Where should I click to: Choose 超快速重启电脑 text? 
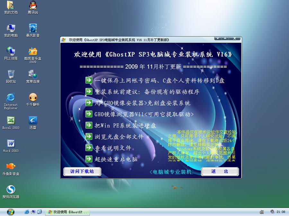pyautogui.click(x=116, y=159)
